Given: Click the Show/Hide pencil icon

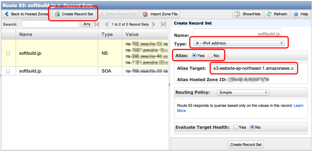Looking at the screenshot, I should click(237, 14).
